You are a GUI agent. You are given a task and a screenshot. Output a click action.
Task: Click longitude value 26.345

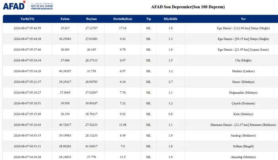91,50
